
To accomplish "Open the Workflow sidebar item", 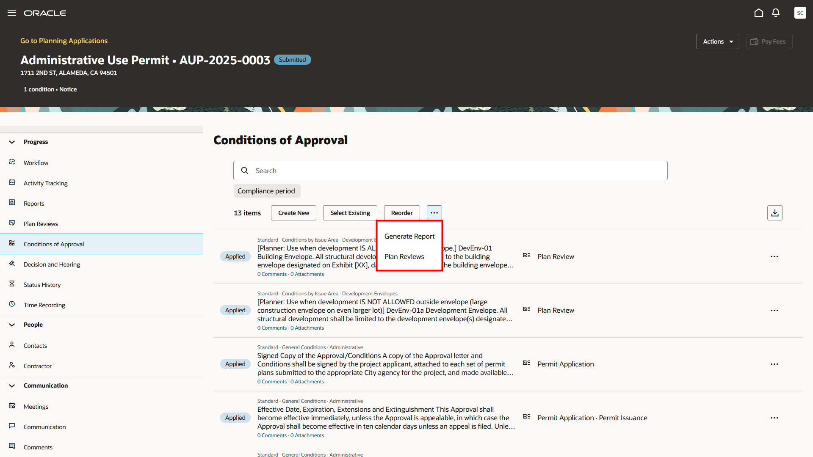I will (x=36, y=163).
